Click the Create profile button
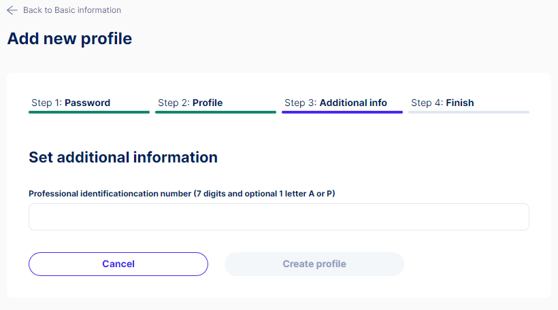 (x=314, y=264)
